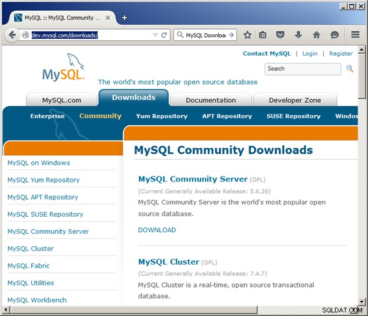Open MySQL on Windows sidebar link
This screenshot has height=316, width=368.
click(x=39, y=162)
